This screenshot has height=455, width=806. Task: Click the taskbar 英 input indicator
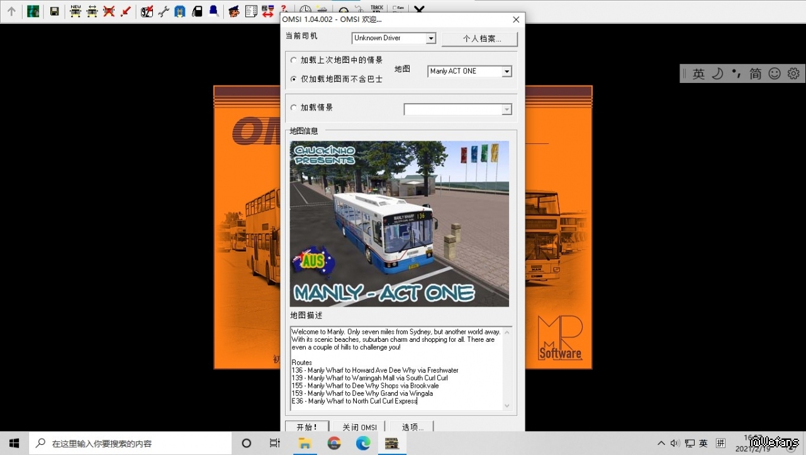click(703, 443)
